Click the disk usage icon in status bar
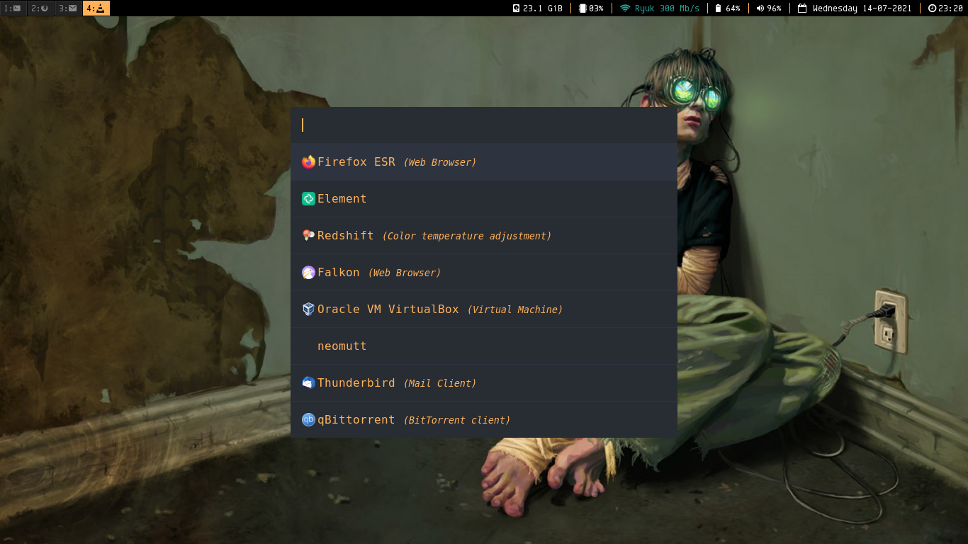Viewport: 968px width, 544px height. click(x=516, y=8)
